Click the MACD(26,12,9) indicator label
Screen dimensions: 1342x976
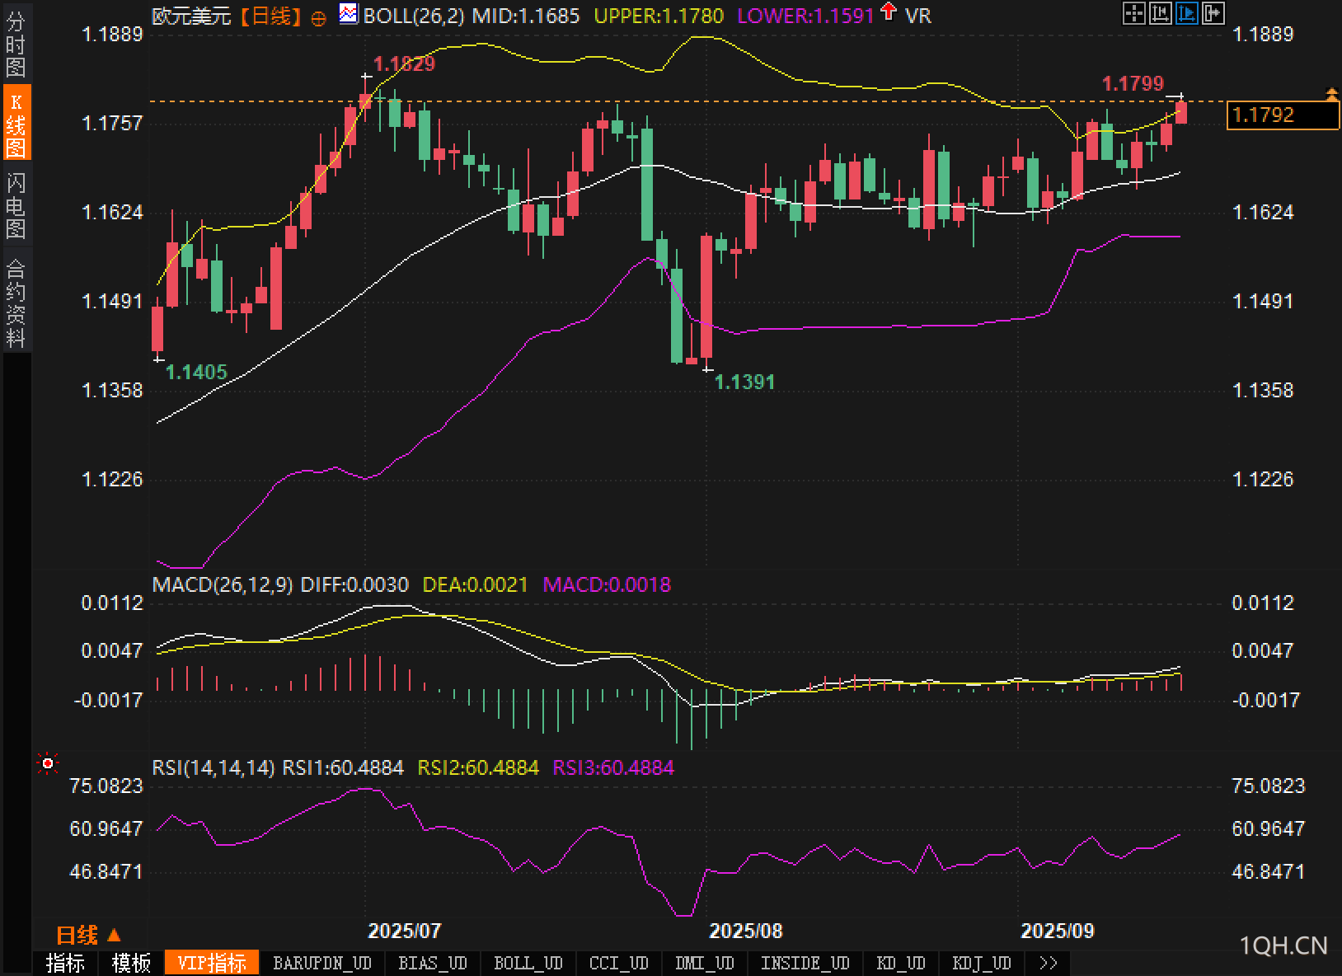(x=223, y=584)
